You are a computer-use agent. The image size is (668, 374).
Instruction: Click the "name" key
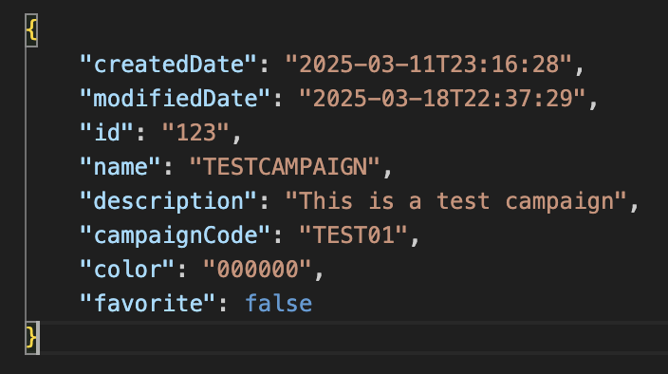coord(121,166)
